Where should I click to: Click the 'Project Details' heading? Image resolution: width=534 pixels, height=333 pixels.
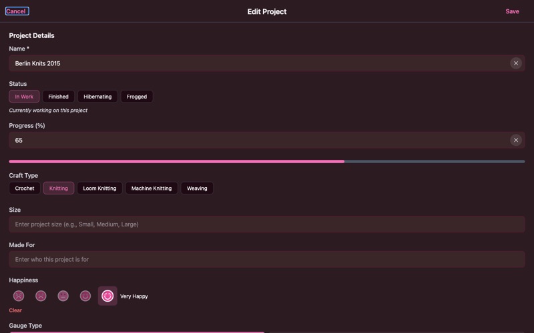[31, 35]
